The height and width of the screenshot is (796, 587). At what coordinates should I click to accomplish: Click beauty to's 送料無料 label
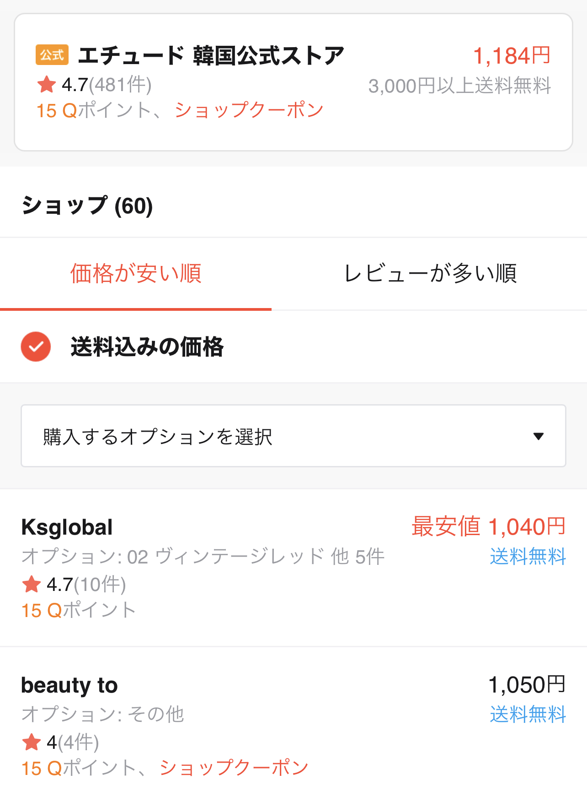tap(528, 715)
